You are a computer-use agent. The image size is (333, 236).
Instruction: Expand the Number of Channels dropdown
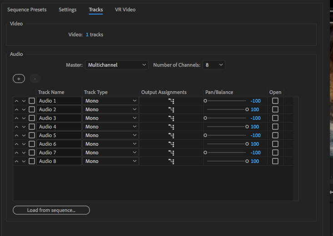[x=214, y=65]
